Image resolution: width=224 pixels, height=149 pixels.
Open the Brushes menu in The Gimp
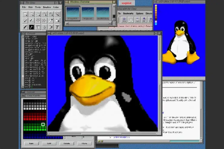pyautogui.click(x=47, y=7)
